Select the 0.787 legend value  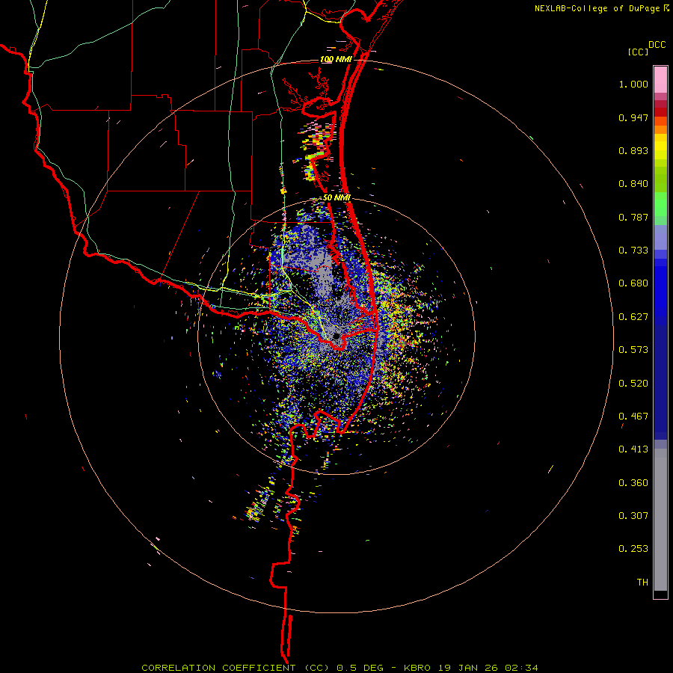point(633,217)
